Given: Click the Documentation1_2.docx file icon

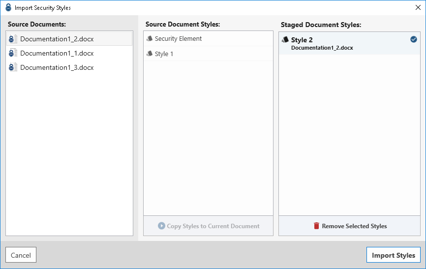Looking at the screenshot, I should click(x=13, y=39).
